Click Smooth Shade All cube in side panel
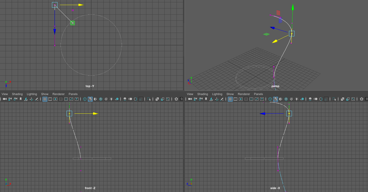Viewport: 368px width, 192px height. 275,99
